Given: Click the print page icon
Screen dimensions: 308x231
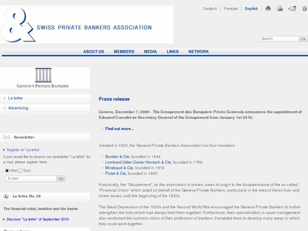Looking at the screenshot, I should [x=280, y=8].
